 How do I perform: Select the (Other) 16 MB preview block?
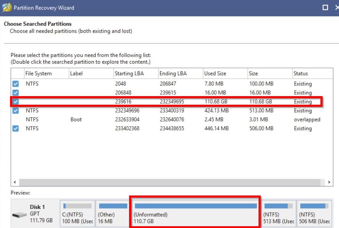(113, 214)
